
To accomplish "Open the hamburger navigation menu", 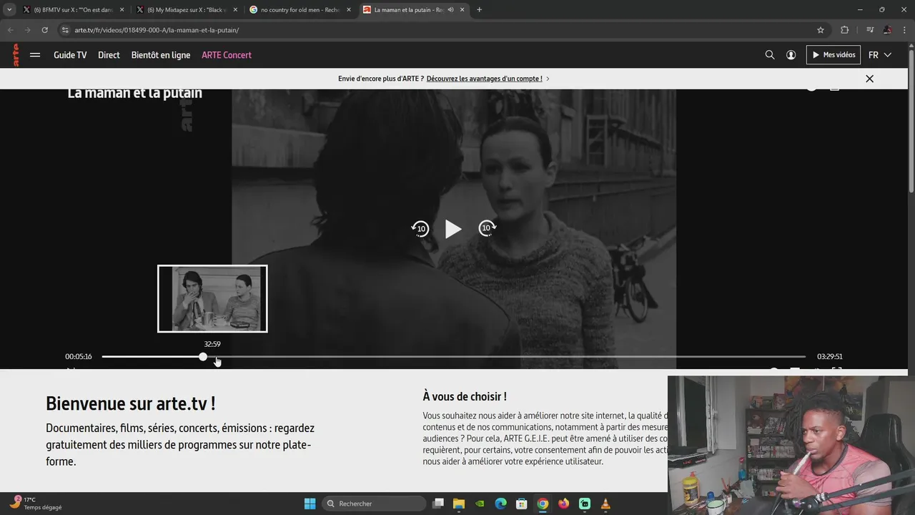I will pos(35,55).
